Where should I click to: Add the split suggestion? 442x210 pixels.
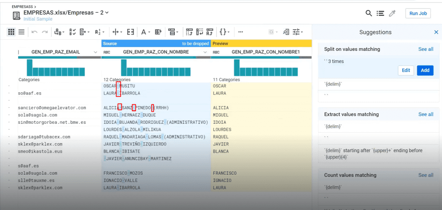pos(425,70)
